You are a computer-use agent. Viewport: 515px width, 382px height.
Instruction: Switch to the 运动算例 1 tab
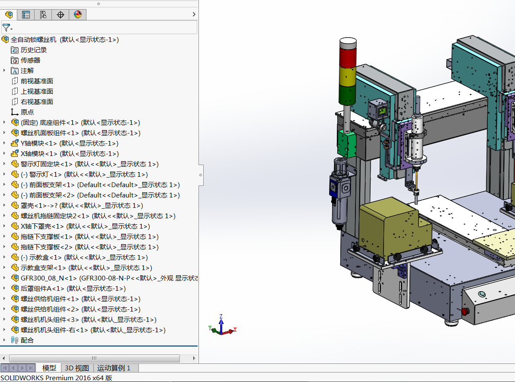click(114, 368)
